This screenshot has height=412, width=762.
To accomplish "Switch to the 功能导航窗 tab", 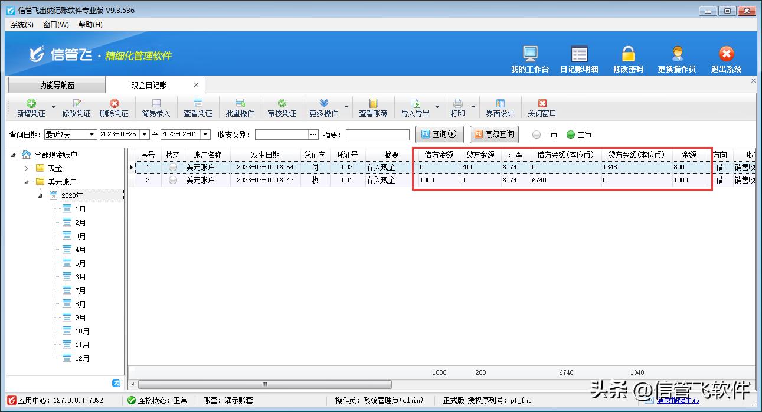I will click(x=57, y=85).
